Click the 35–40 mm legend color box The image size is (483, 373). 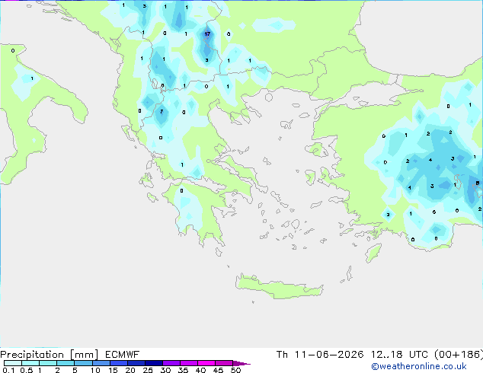click(189, 363)
